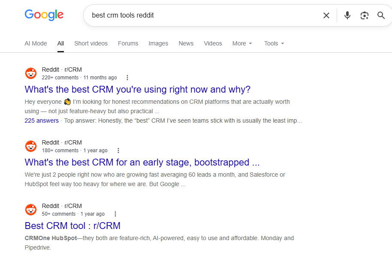Open the '225 answers' link

click(42, 120)
